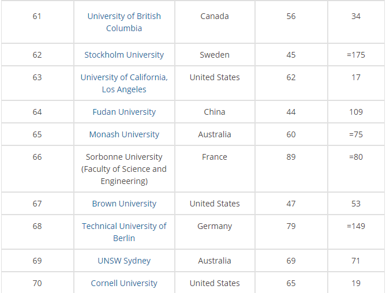Click Germany country cell

[x=215, y=226]
